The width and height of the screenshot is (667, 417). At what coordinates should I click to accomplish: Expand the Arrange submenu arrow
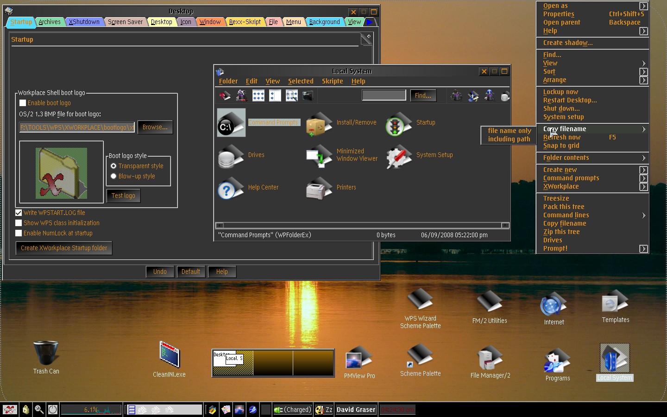coord(643,80)
